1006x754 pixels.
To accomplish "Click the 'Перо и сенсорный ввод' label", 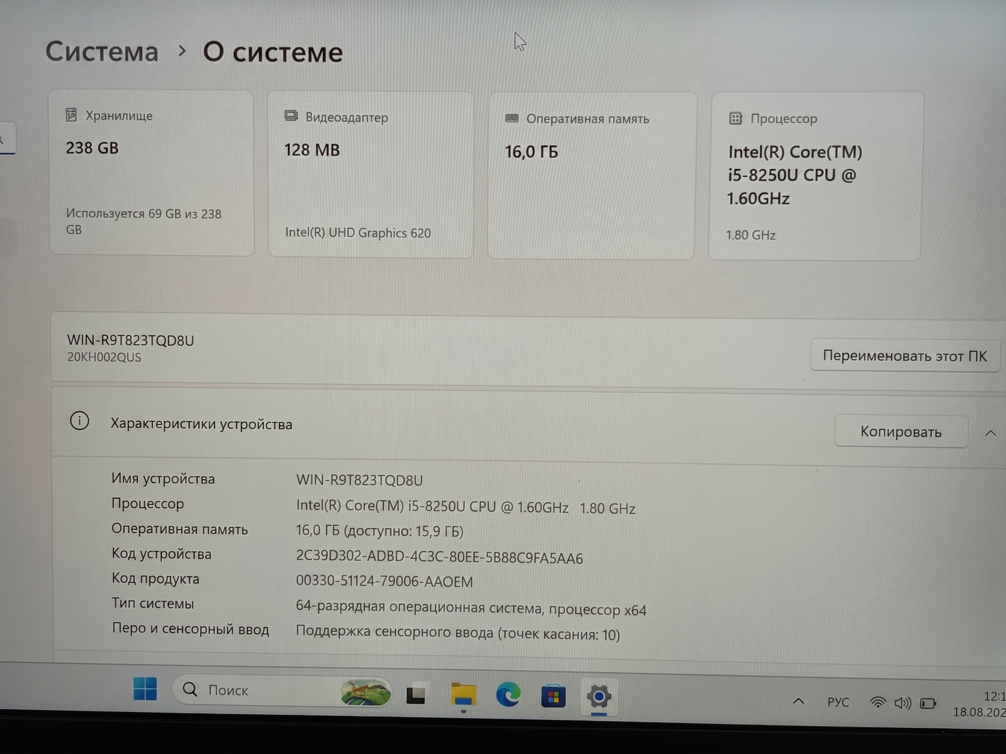I will 191,629.
